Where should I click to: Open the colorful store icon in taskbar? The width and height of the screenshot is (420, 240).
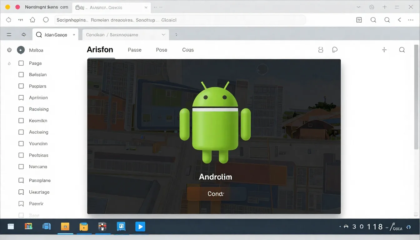(28, 226)
